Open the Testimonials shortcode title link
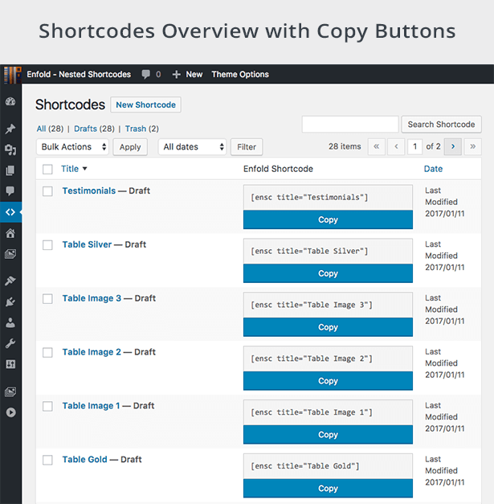This screenshot has height=504, width=494. tap(89, 191)
